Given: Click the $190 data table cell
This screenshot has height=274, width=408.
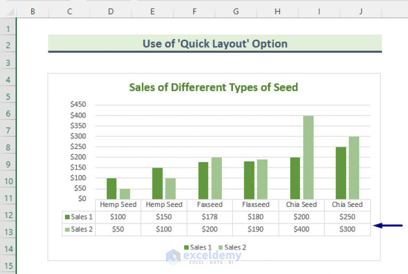Looking at the screenshot, I should [x=255, y=229].
